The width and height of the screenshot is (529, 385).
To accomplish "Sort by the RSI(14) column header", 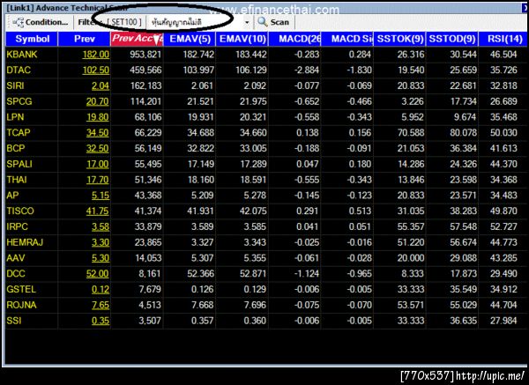I will coord(504,39).
